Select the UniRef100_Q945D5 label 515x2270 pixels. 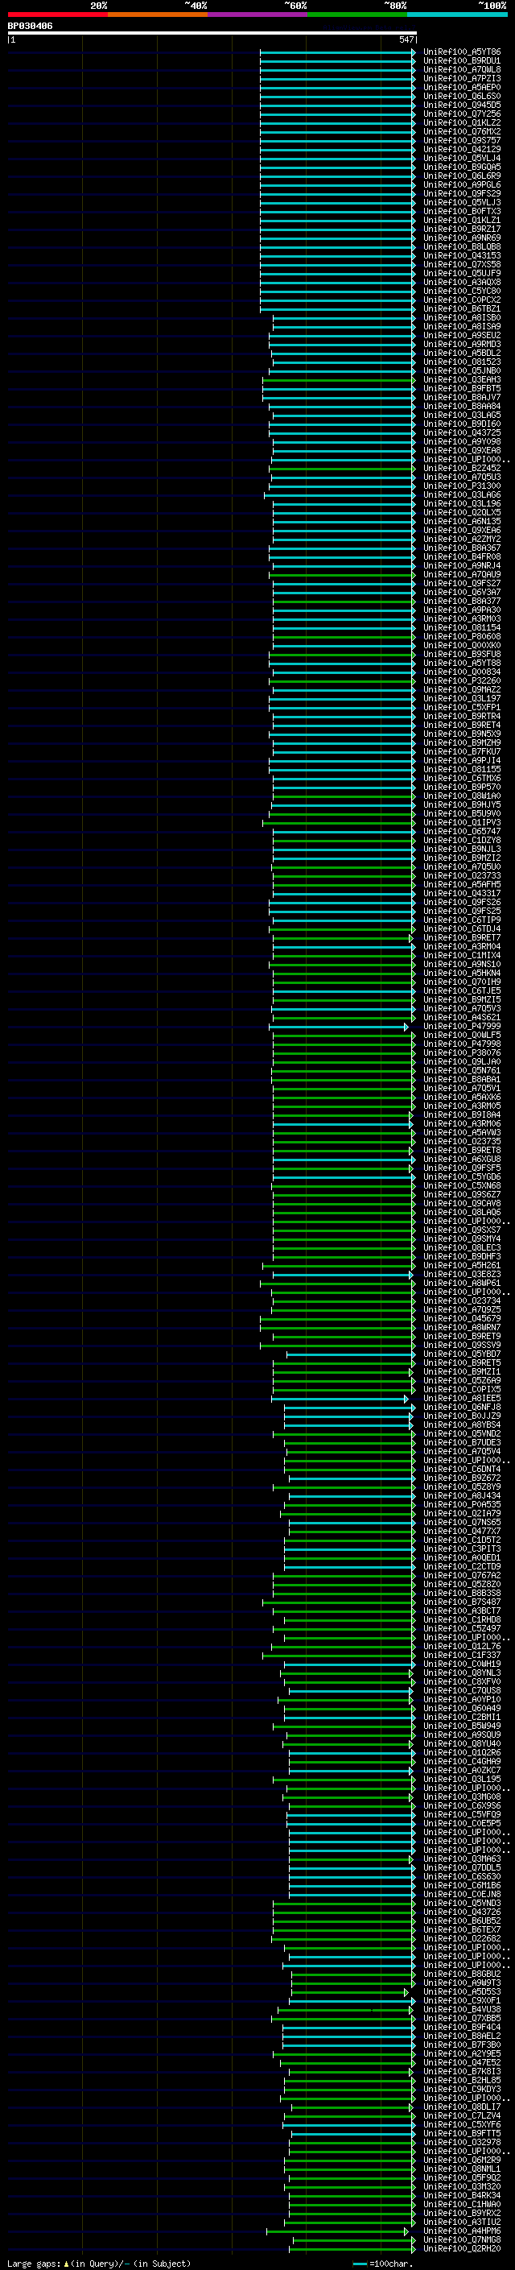(x=461, y=105)
